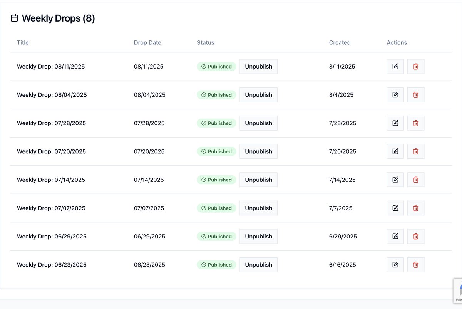The width and height of the screenshot is (462, 309).
Task: Unpublish the 08/04/2025 weekly drop
Action: click(258, 95)
